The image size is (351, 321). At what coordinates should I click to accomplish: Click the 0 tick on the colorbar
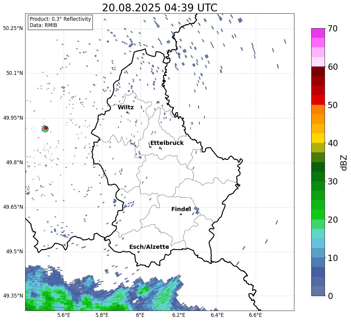pyautogui.click(x=331, y=296)
